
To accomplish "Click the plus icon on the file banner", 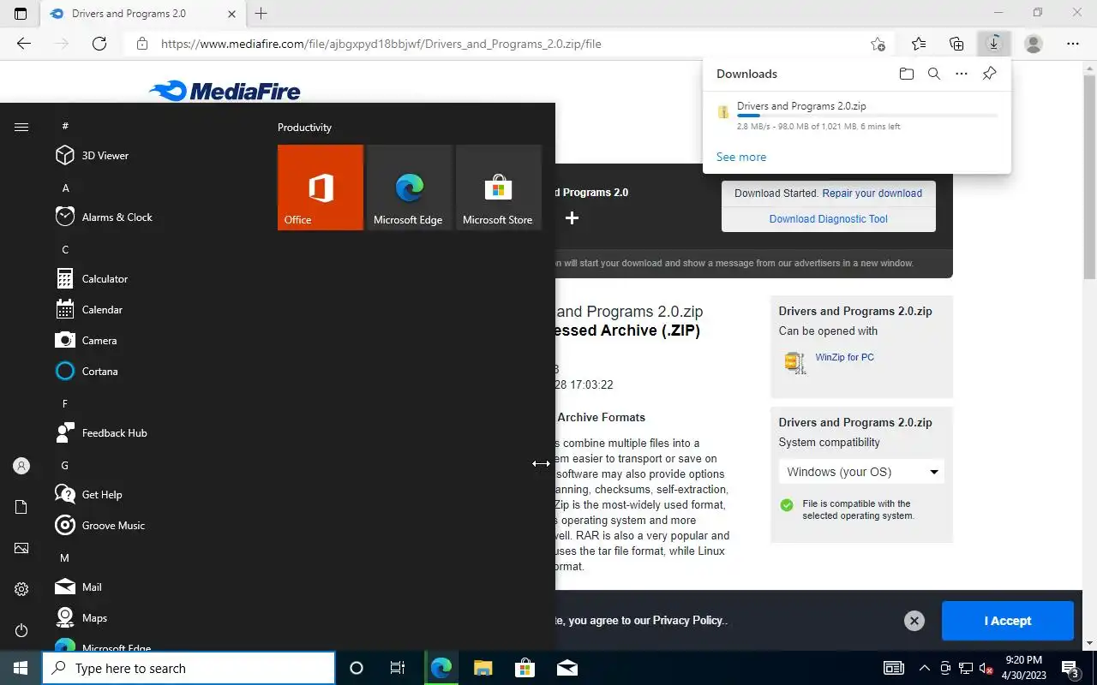I will coord(572,218).
